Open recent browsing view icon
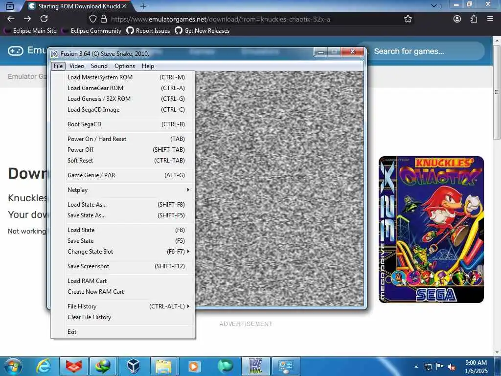This screenshot has width=501, height=376. click(x=10, y=6)
